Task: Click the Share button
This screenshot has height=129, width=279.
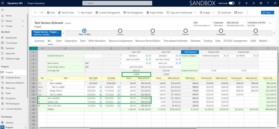Action: tap(268, 13)
